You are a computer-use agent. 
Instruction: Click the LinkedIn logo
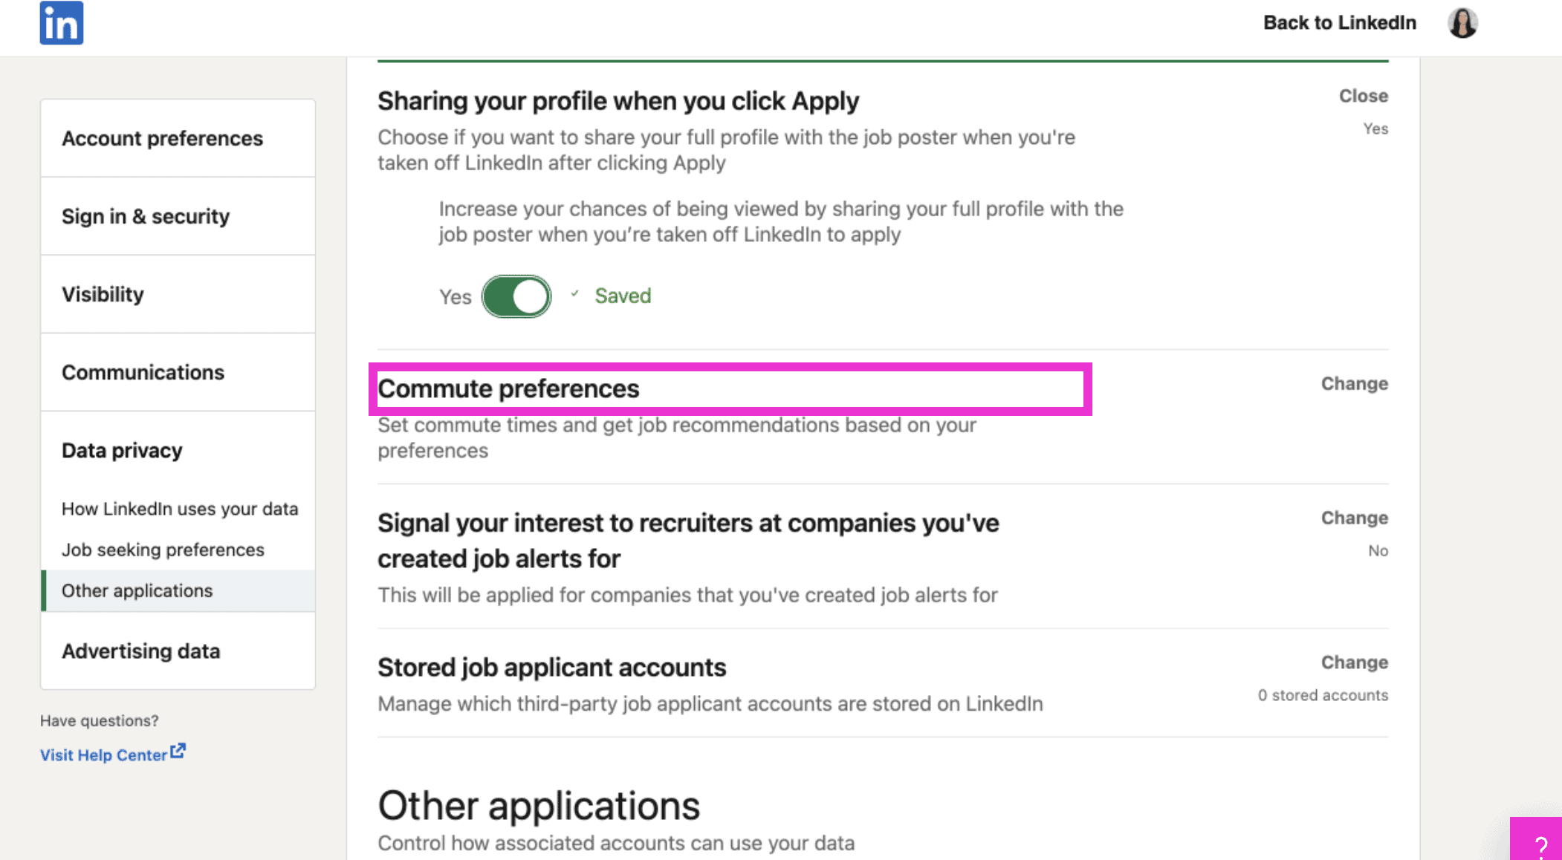click(x=62, y=23)
